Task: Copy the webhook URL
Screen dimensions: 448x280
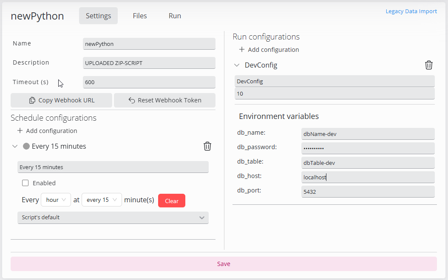Action: (62, 100)
